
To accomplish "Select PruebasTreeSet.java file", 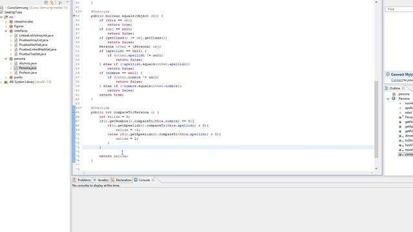I will (32, 54).
